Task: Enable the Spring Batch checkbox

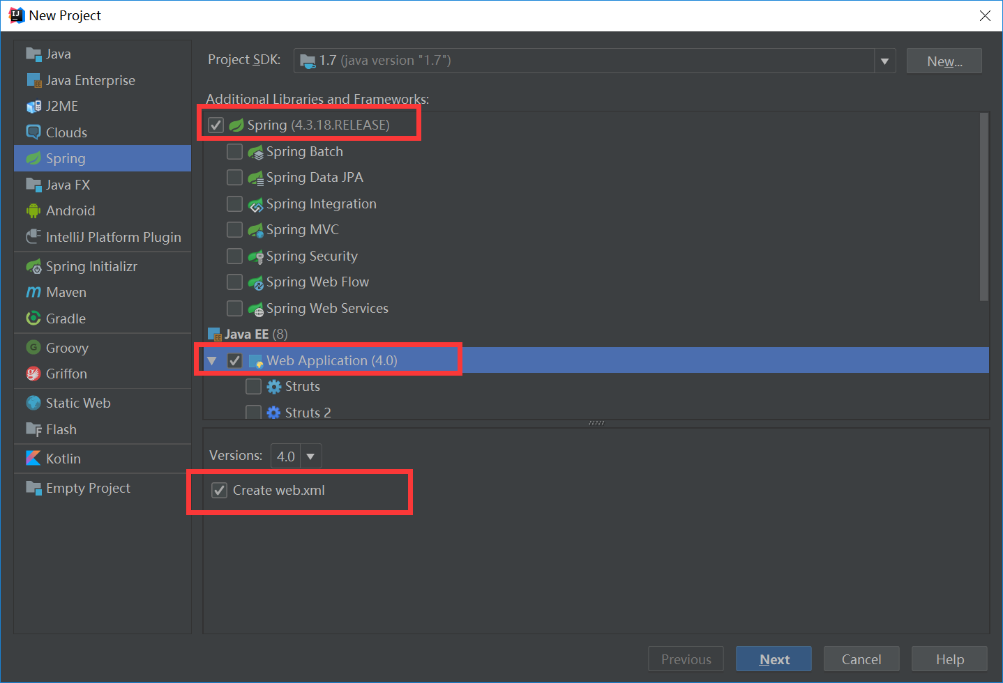Action: 235,152
